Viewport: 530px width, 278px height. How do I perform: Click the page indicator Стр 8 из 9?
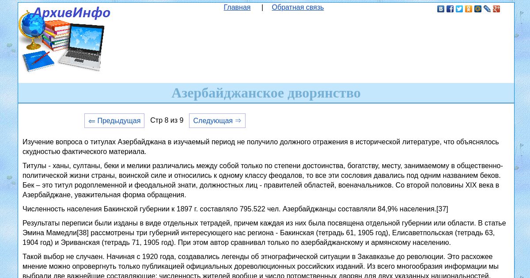click(167, 120)
